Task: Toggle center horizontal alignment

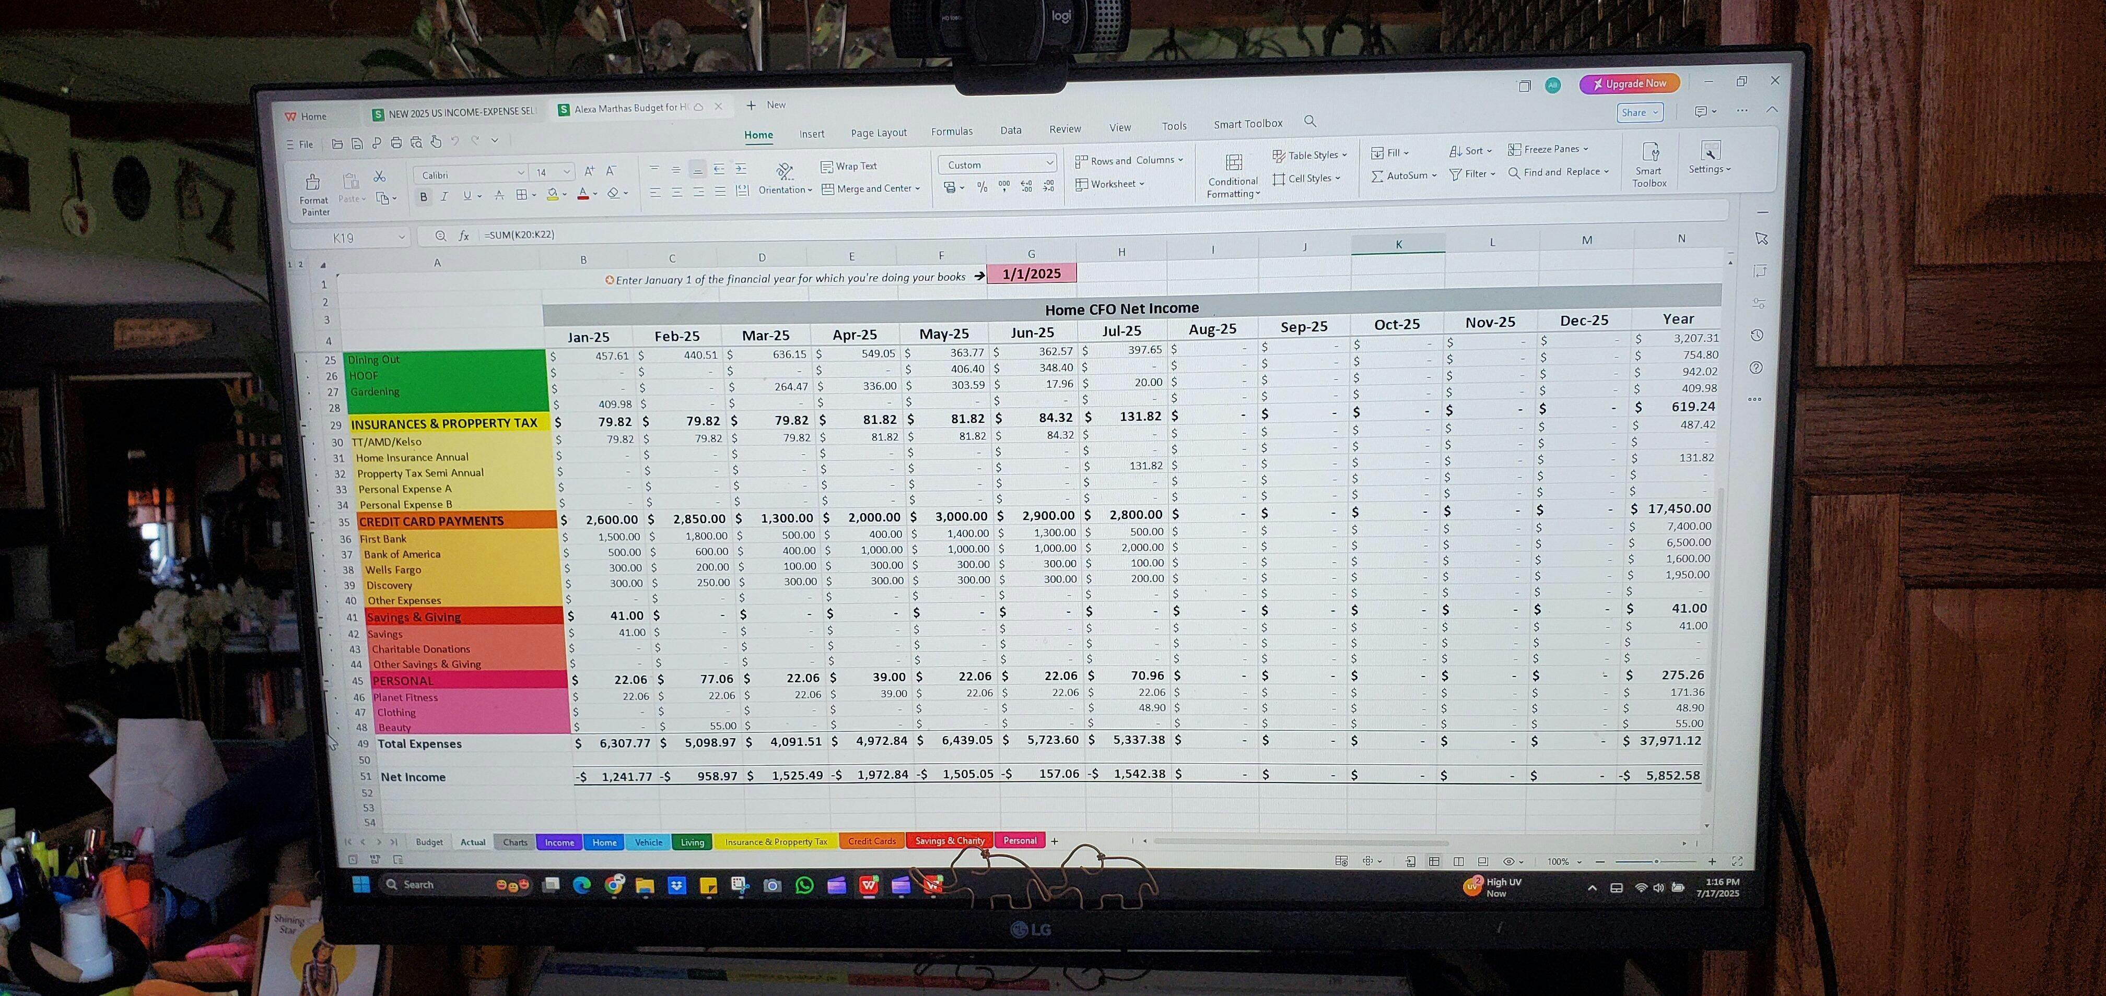Action: click(x=676, y=192)
